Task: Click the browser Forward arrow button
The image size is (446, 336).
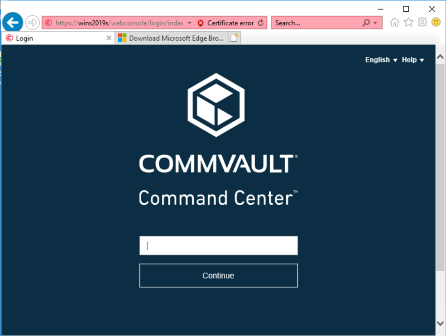Action: (32, 23)
